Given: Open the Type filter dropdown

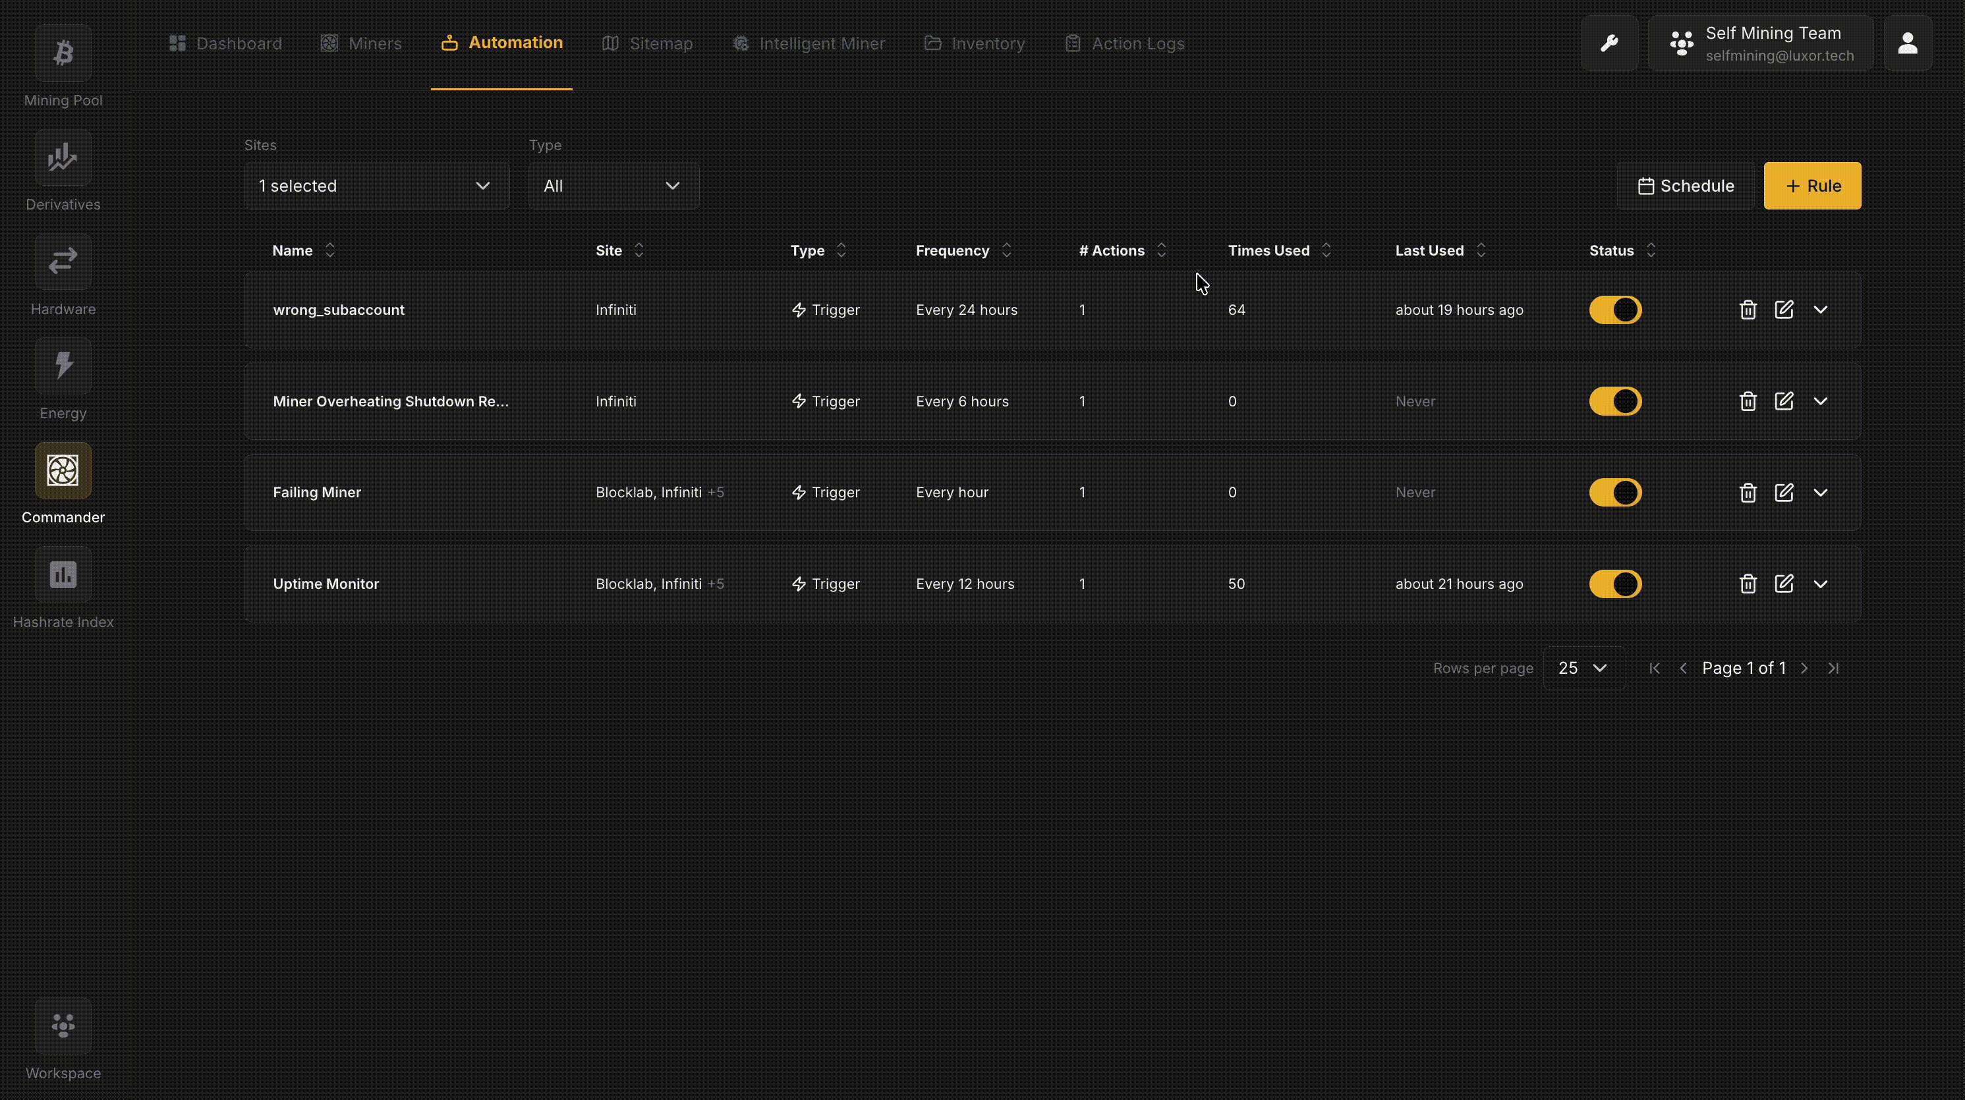Looking at the screenshot, I should [613, 186].
